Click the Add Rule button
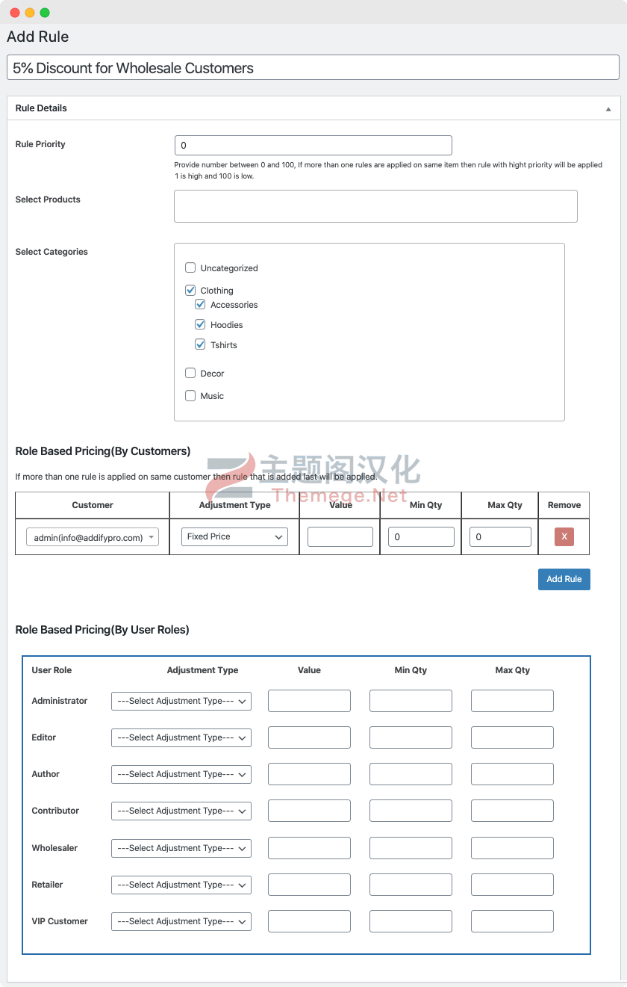The image size is (627, 987). (564, 579)
